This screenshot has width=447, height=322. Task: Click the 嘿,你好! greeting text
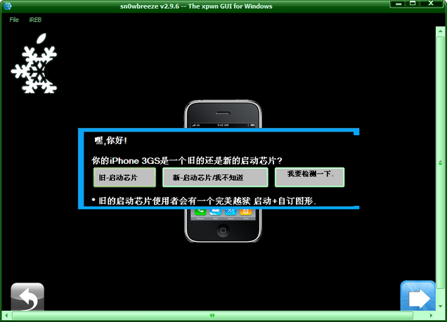[111, 141]
